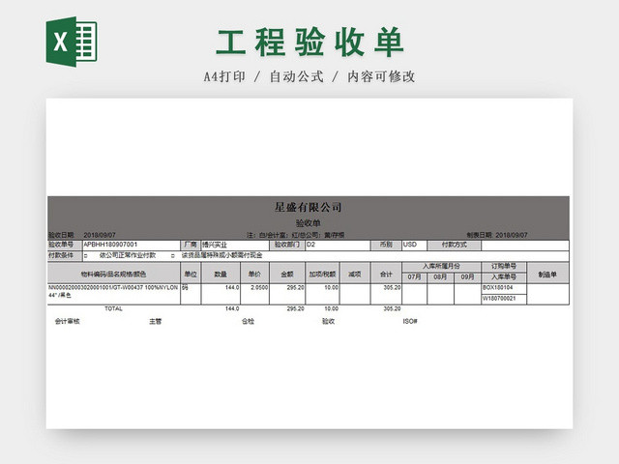This screenshot has height=464, width=619.
Task: Select the 制造单 column header
Action: [x=547, y=274]
